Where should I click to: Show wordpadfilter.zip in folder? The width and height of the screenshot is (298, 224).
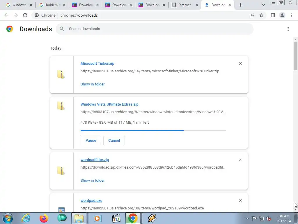[93, 180]
